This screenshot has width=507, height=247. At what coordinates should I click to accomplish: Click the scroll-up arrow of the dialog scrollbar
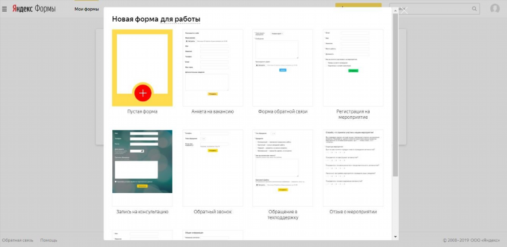395,10
